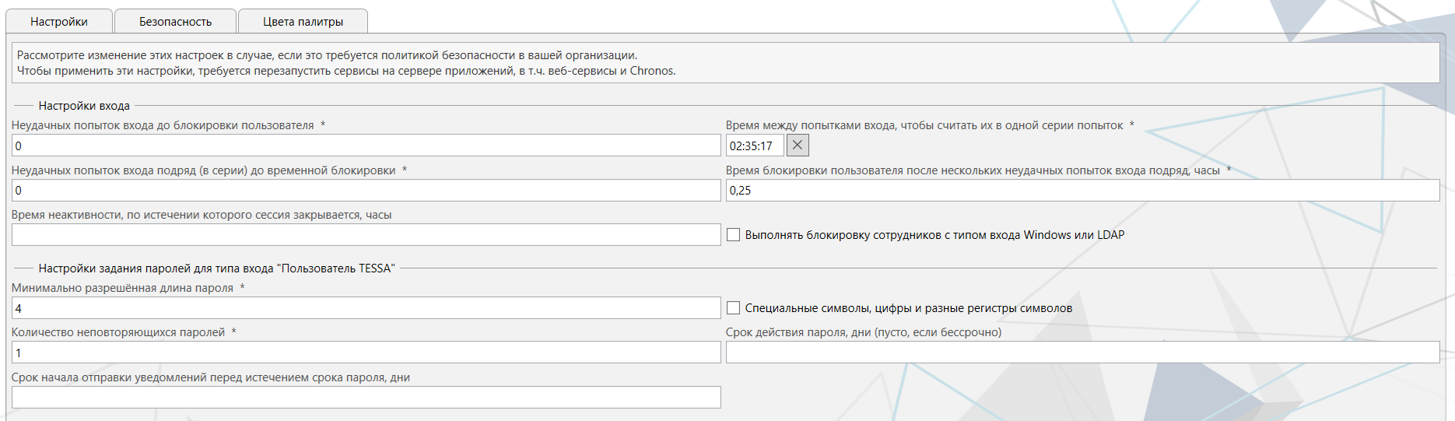This screenshot has width=1455, height=421.
Task: Clear the time between login attempts value
Action: (798, 146)
